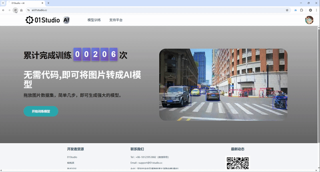The image size is (320, 172).
Task: Go back using browser back arrow
Action: tap(4, 10)
